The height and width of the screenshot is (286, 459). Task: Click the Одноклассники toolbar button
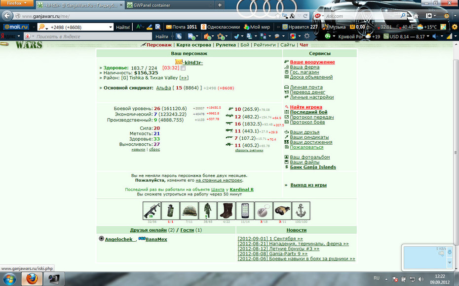[x=220, y=27]
